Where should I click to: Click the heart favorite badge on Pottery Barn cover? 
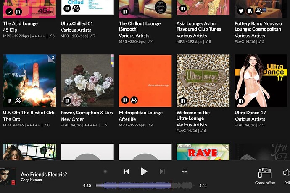(x=241, y=11)
